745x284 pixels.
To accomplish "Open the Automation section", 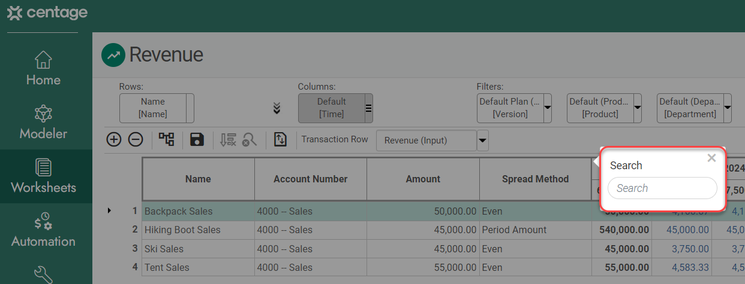I will (43, 230).
